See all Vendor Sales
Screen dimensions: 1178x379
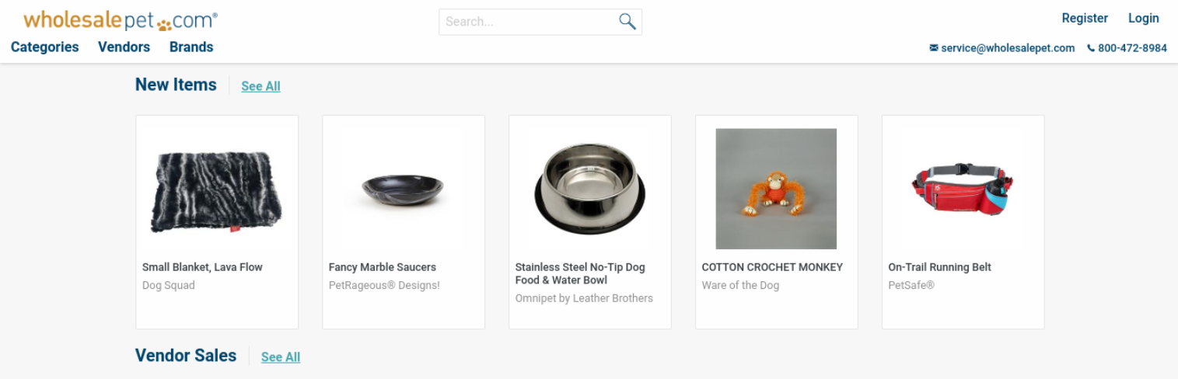[281, 357]
